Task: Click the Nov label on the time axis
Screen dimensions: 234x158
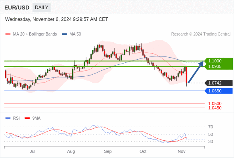Action: [x=182, y=151]
